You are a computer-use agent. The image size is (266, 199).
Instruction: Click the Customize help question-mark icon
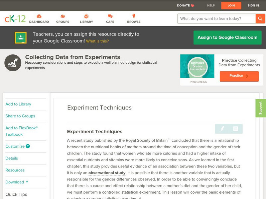tap(28, 146)
